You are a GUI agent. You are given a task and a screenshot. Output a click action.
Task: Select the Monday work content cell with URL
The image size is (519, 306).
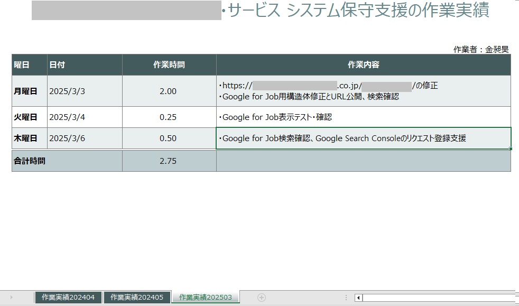pyautogui.click(x=364, y=91)
